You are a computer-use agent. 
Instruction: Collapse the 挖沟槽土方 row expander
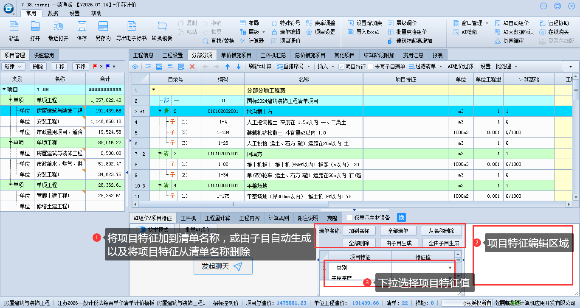tap(160, 111)
